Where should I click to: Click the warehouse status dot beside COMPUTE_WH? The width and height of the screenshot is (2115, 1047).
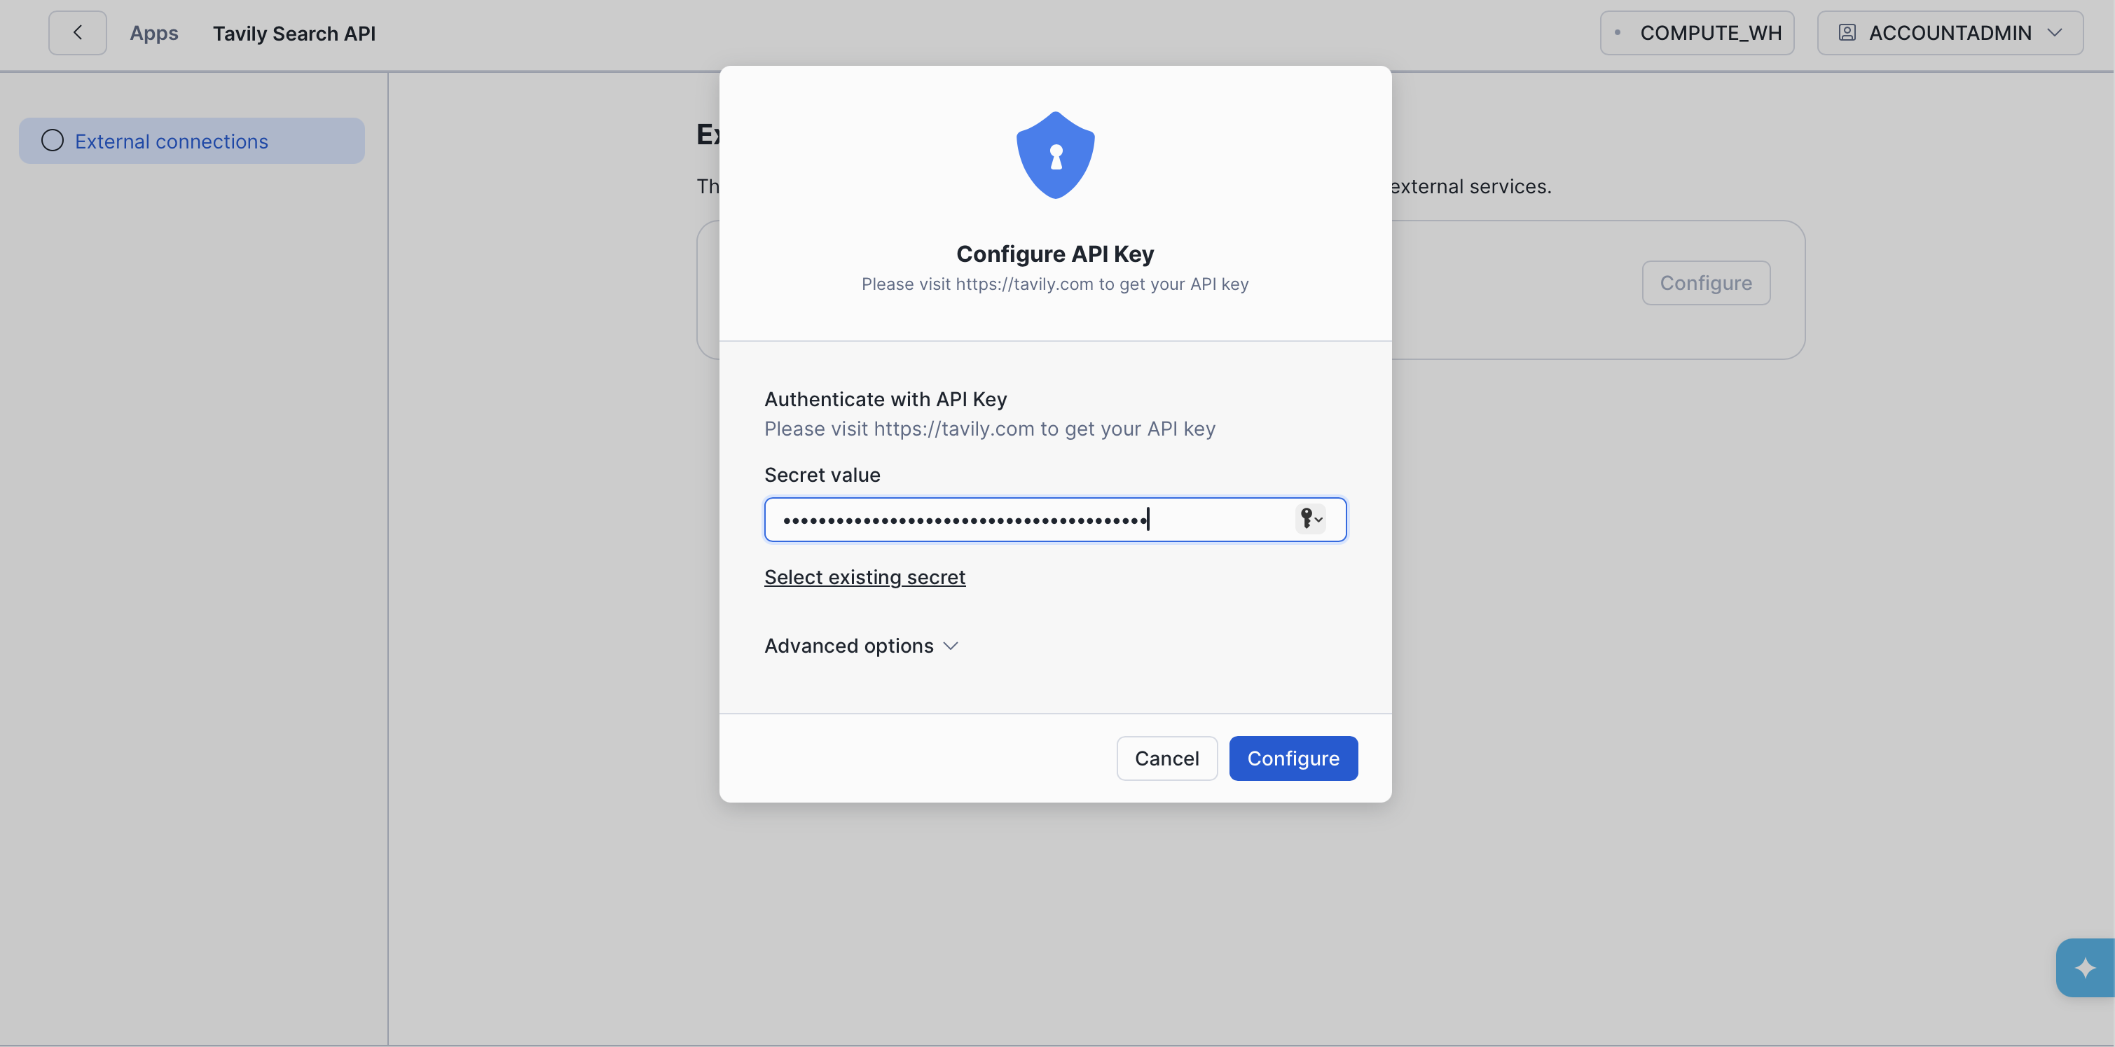click(x=1618, y=33)
